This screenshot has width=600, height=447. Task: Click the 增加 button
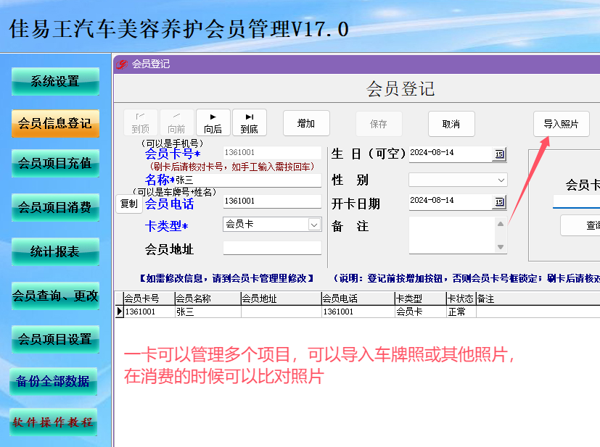[306, 123]
